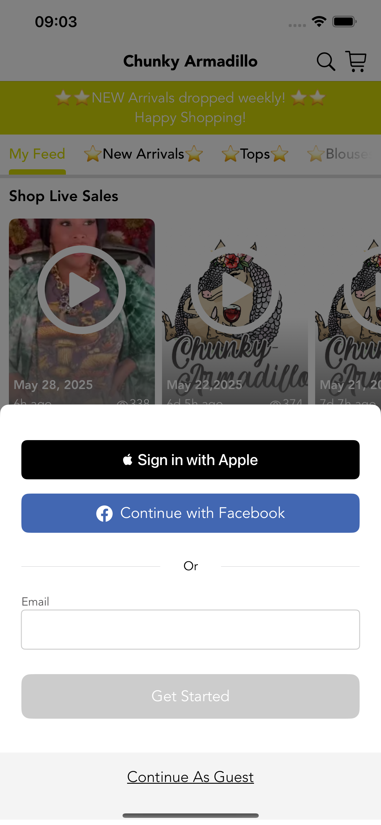Open the Blouses tab
The image size is (381, 825).
pos(343,154)
